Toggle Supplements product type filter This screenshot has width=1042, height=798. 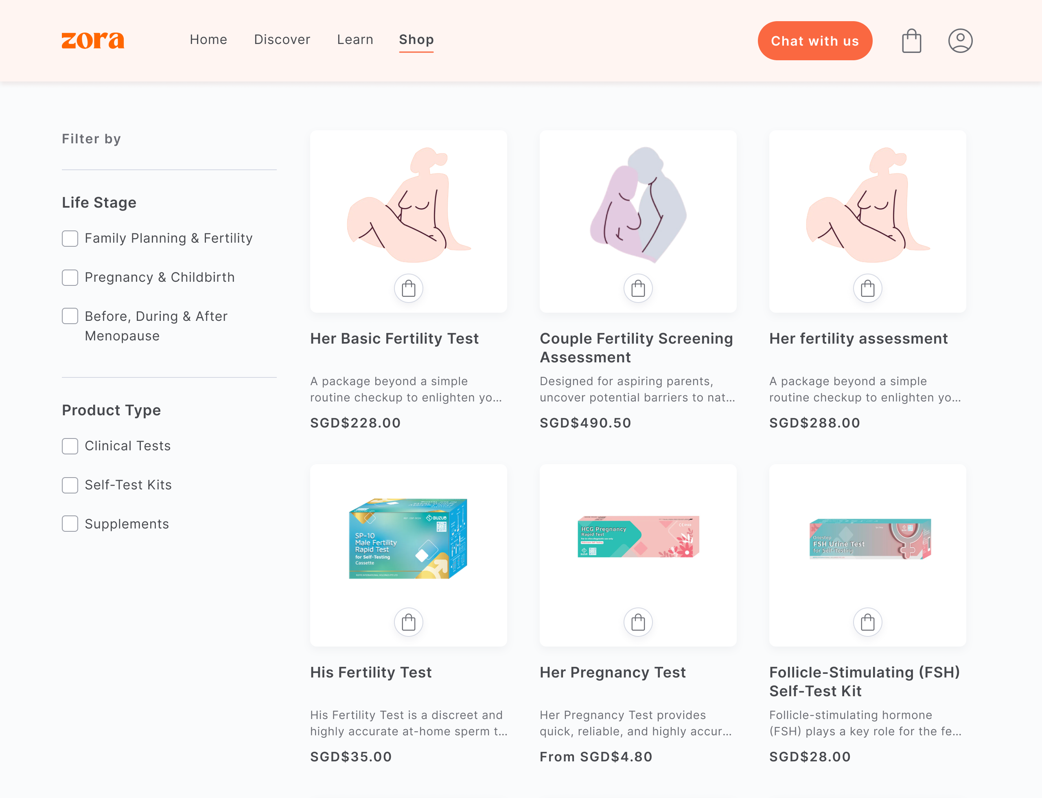coord(70,524)
